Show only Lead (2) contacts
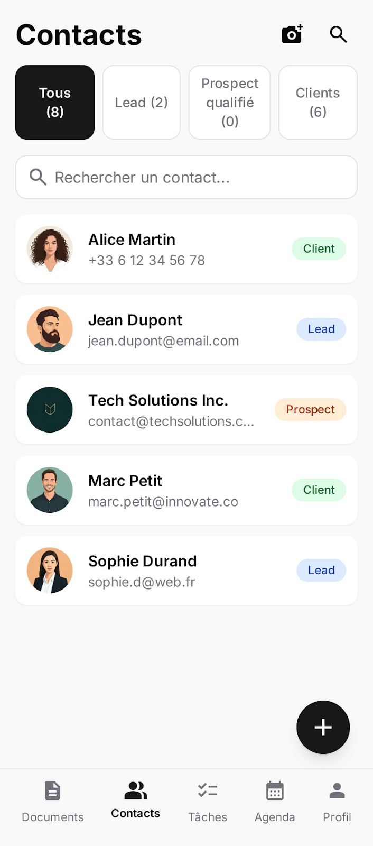The height and width of the screenshot is (846, 373). [142, 103]
